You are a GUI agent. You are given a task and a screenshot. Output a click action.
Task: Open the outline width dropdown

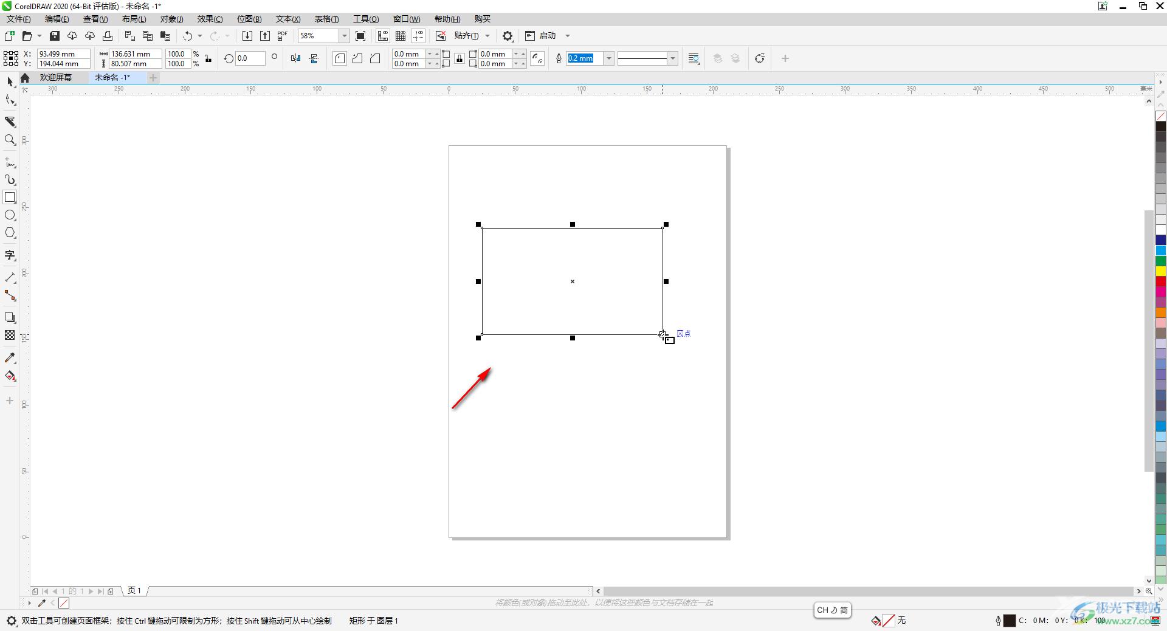tap(608, 58)
